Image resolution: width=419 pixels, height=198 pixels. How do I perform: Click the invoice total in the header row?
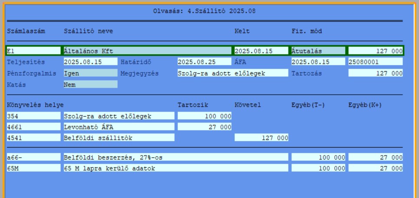tap(375, 51)
